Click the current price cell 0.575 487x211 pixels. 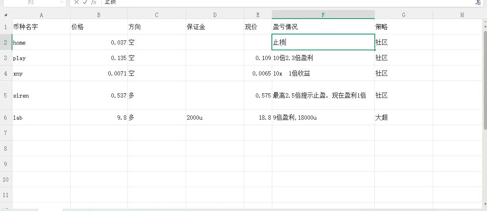(x=258, y=95)
